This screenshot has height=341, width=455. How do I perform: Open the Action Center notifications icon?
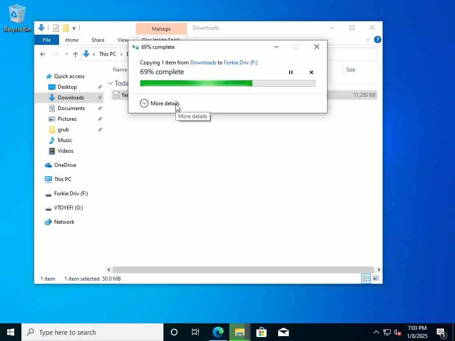click(x=441, y=332)
